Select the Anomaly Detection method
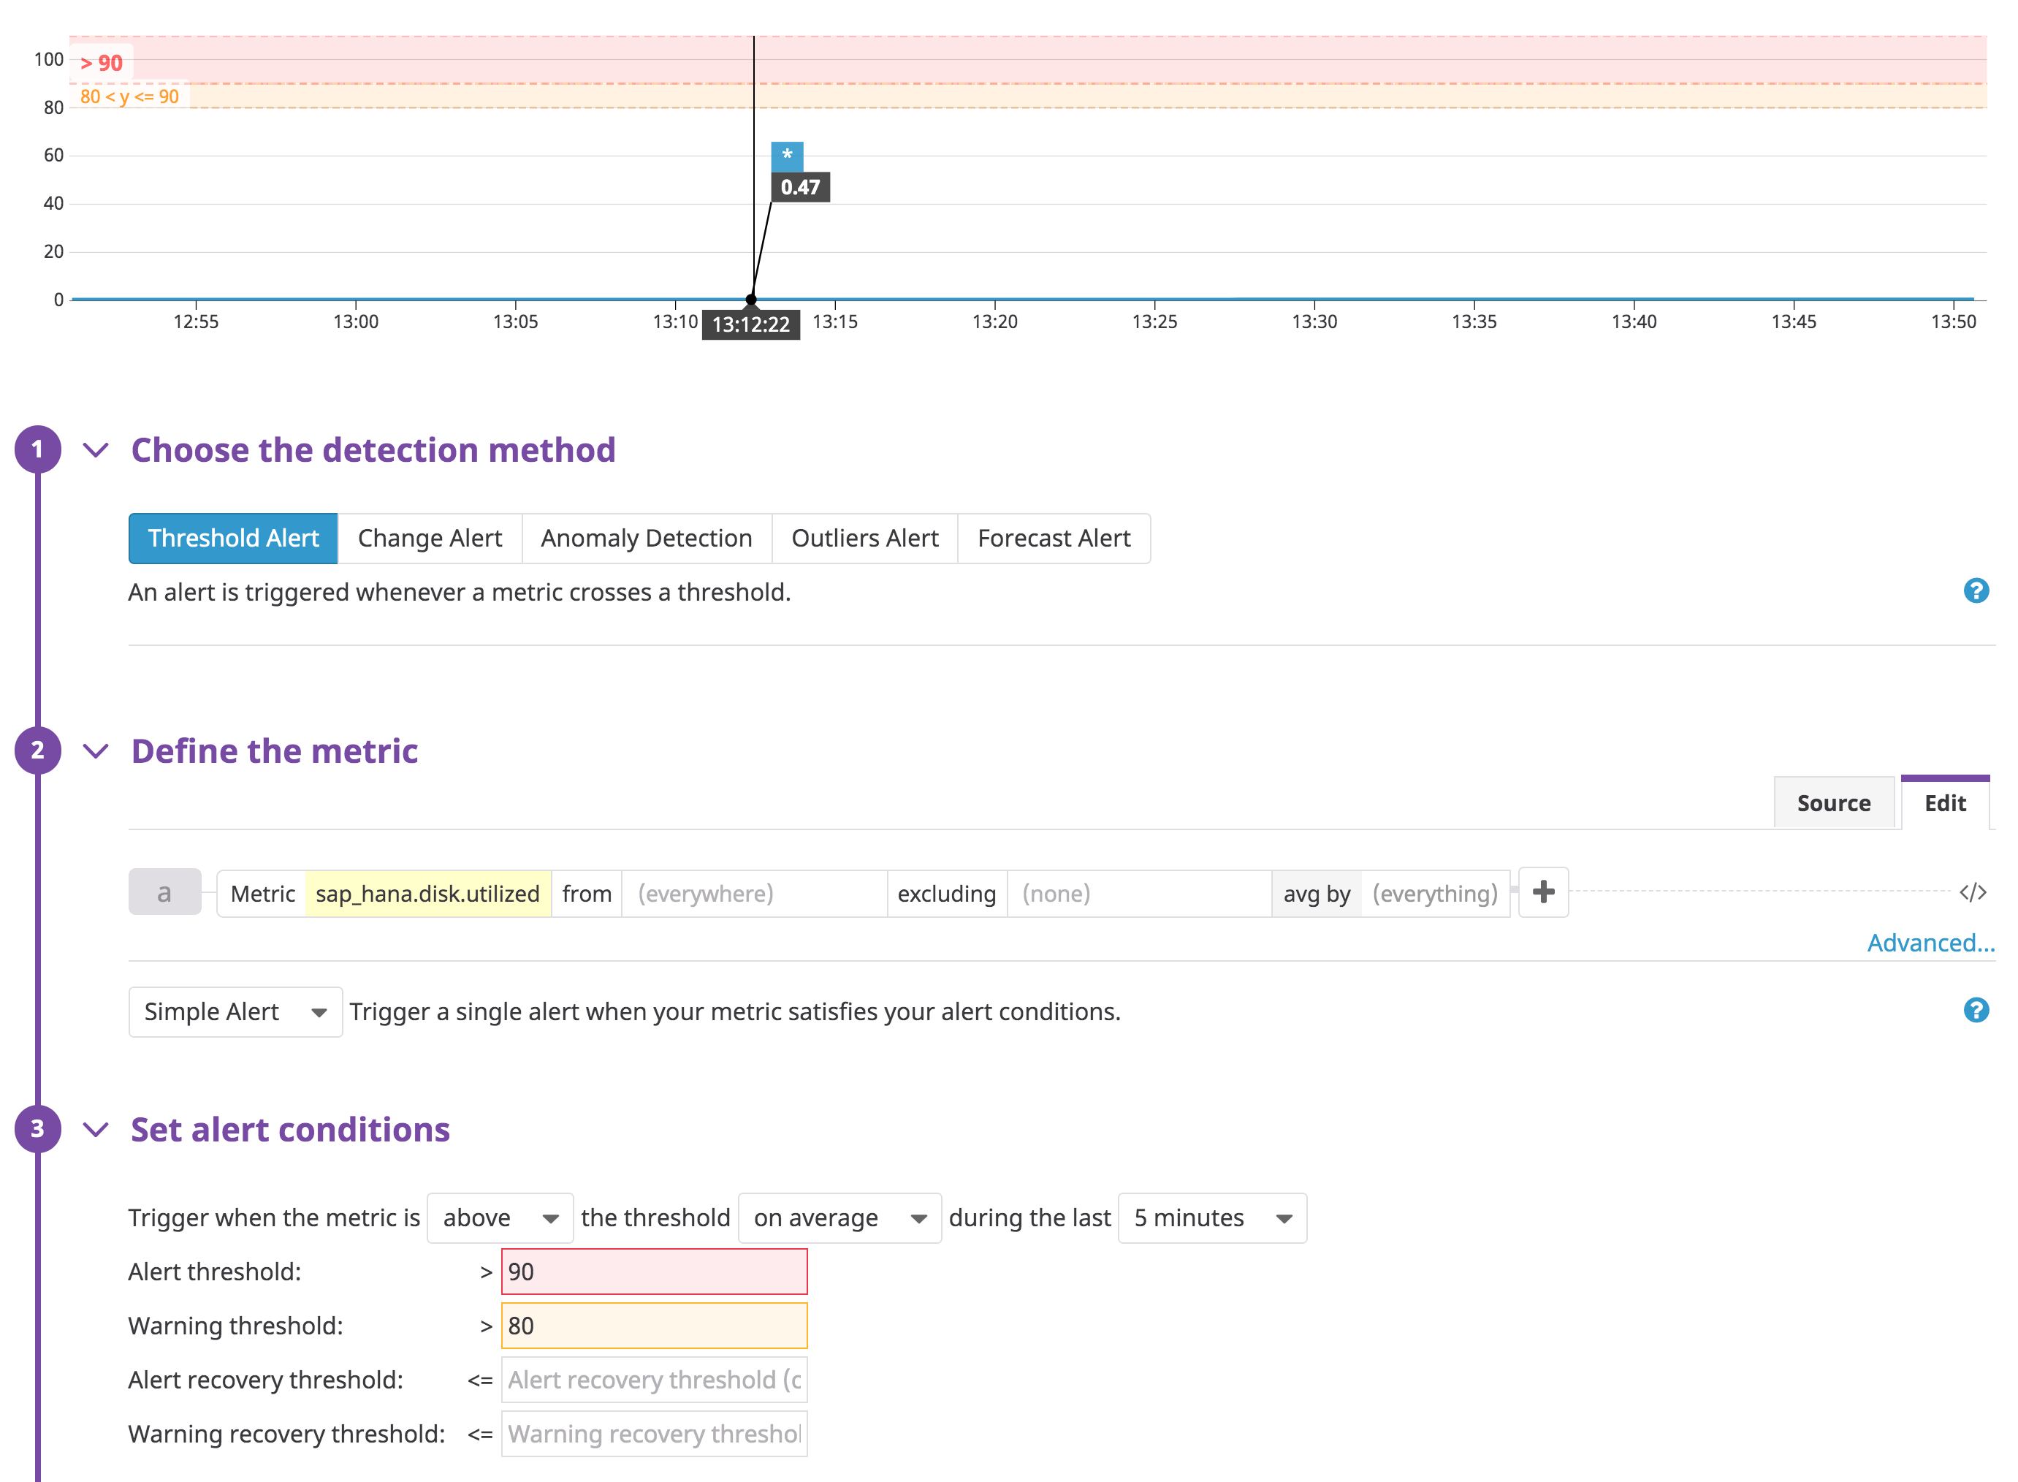 646,537
